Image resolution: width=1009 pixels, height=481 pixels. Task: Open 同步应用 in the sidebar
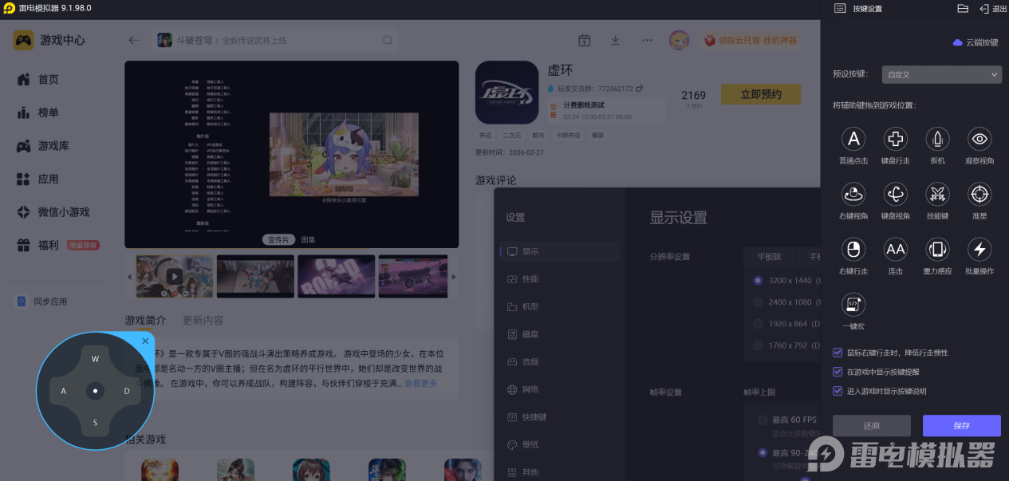point(43,302)
